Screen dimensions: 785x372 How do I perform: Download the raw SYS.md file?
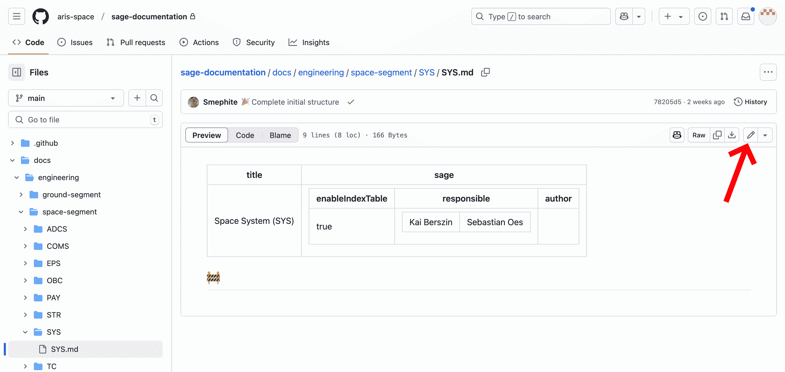pyautogui.click(x=733, y=135)
